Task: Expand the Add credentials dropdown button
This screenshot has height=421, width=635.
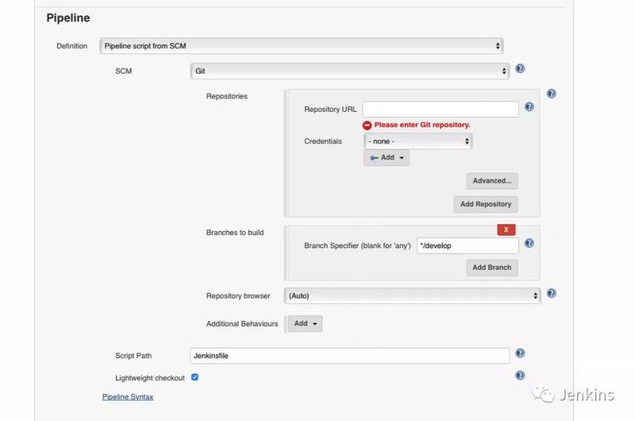Action: point(387,157)
